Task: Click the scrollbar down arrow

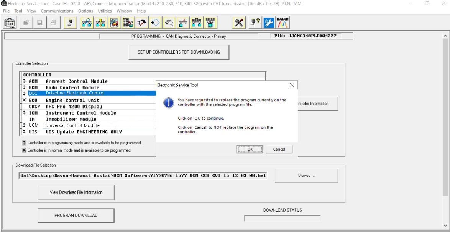Action: point(445,227)
